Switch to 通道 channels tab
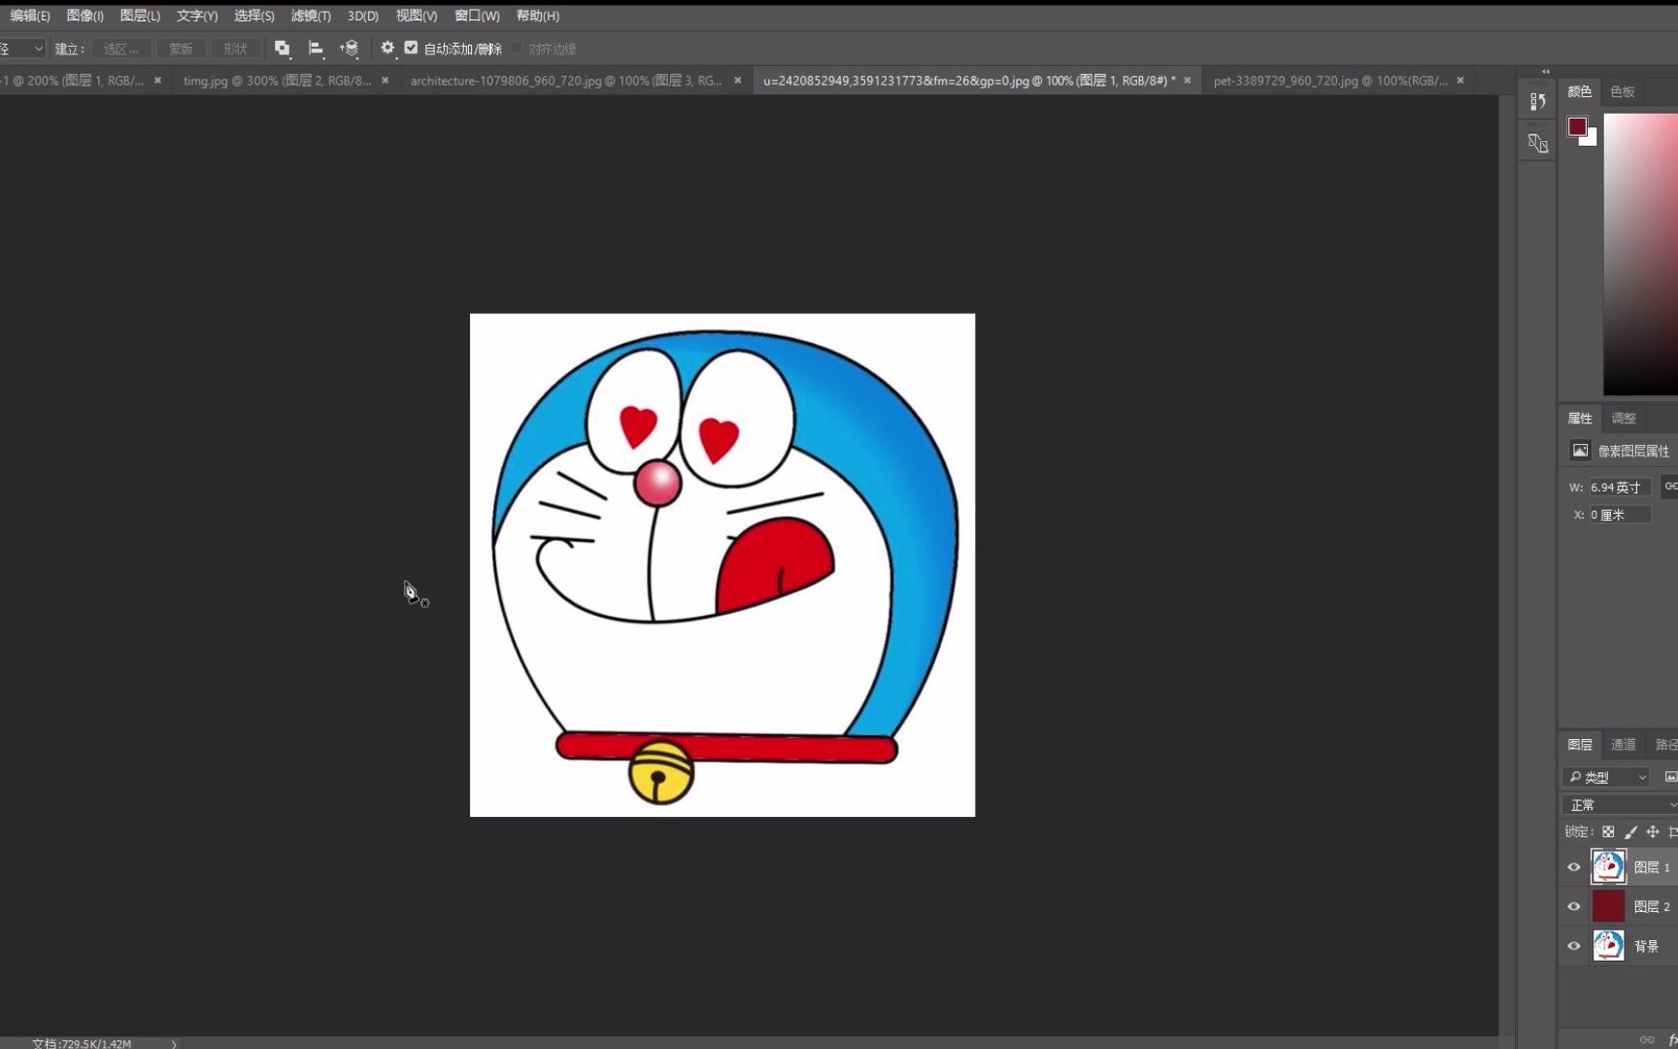Screen dimensions: 1678x1049 click(1624, 744)
